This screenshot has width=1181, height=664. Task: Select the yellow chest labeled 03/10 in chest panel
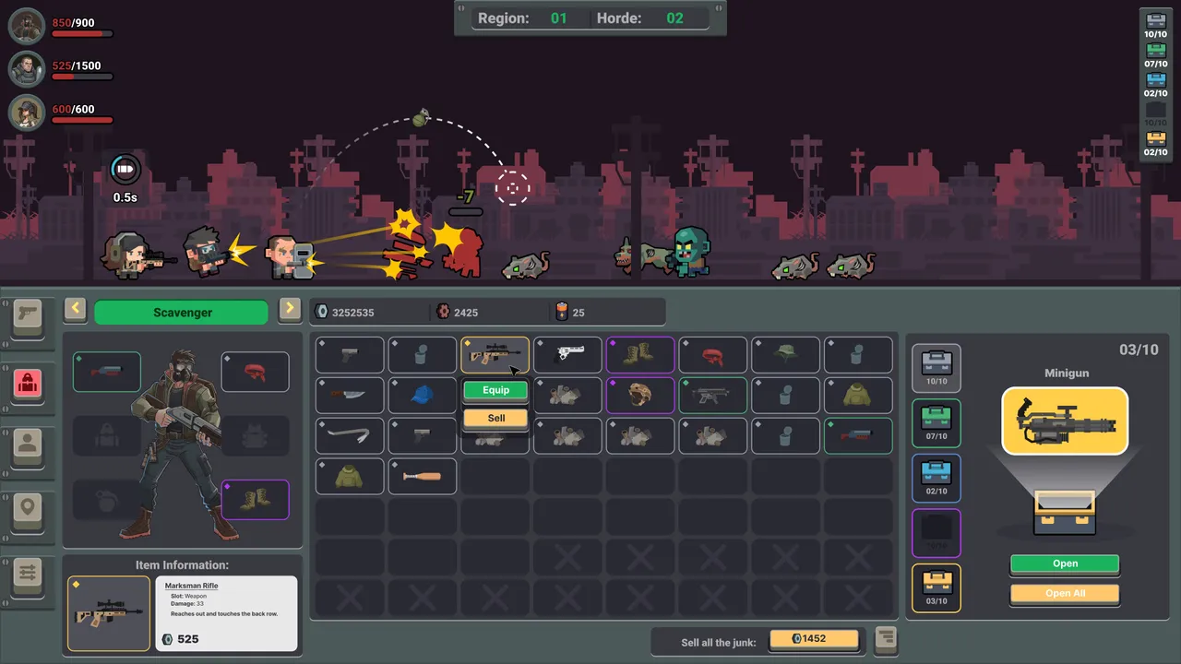936,587
